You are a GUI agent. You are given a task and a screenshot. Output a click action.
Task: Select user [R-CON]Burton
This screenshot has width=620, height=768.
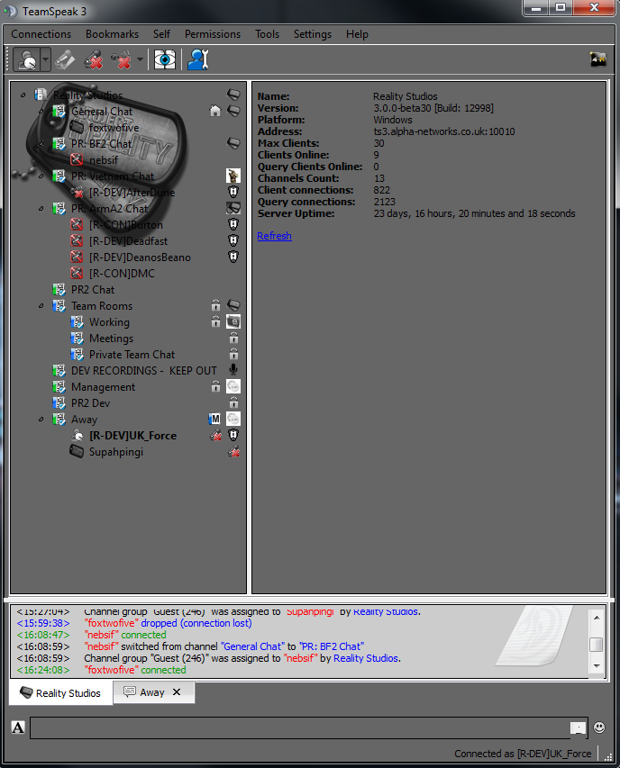126,225
